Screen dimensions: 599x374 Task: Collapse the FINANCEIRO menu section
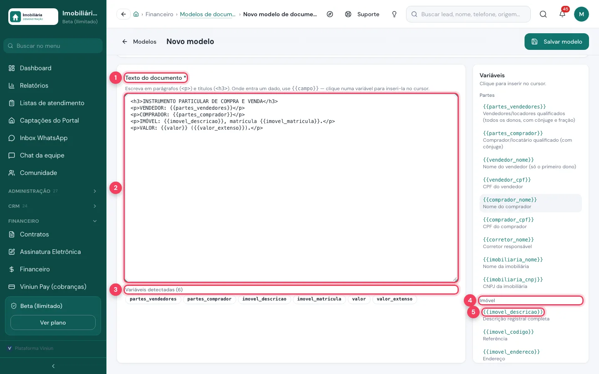53,221
